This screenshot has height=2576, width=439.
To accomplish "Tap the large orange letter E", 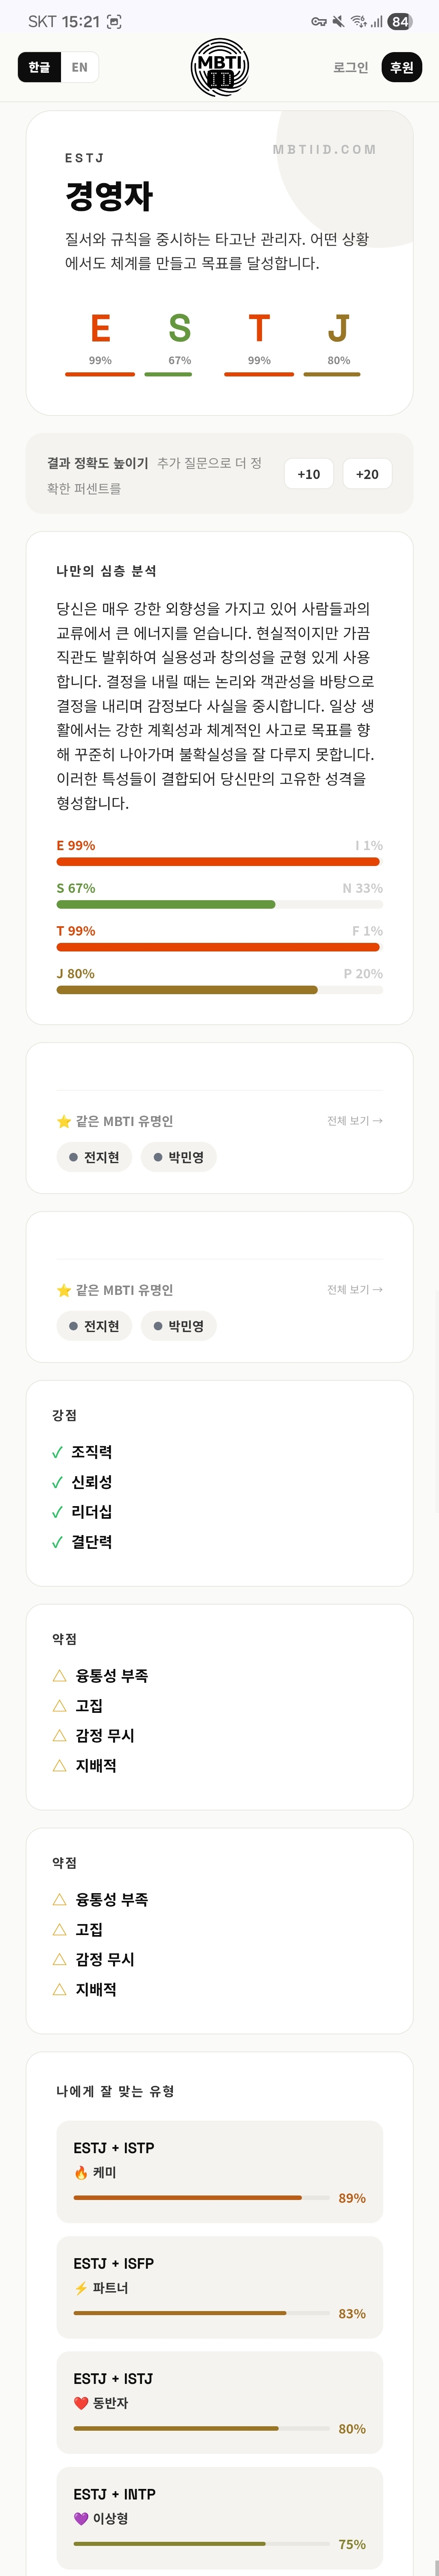I will coord(100,328).
